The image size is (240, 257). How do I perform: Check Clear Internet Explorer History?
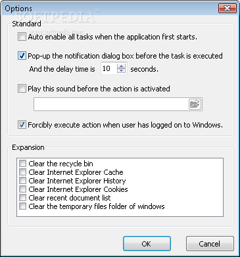point(22,181)
